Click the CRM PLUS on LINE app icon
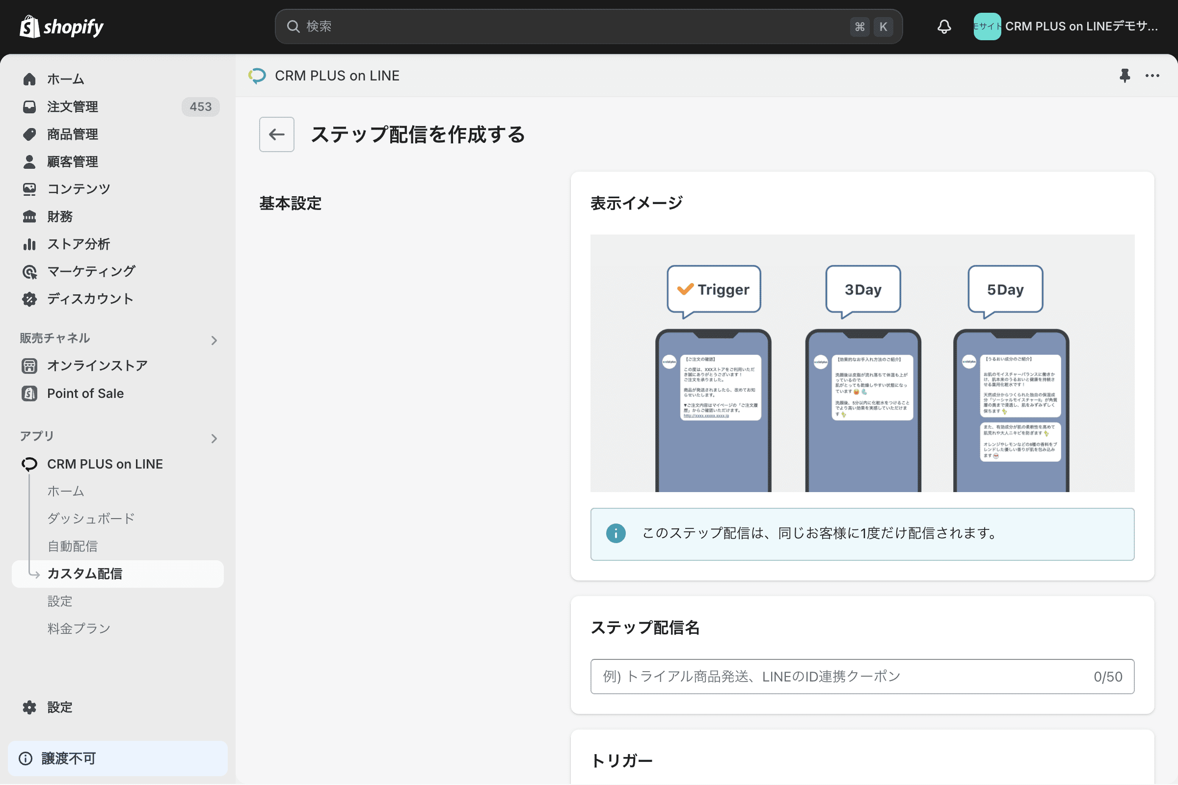Image resolution: width=1178 pixels, height=785 pixels. click(29, 464)
